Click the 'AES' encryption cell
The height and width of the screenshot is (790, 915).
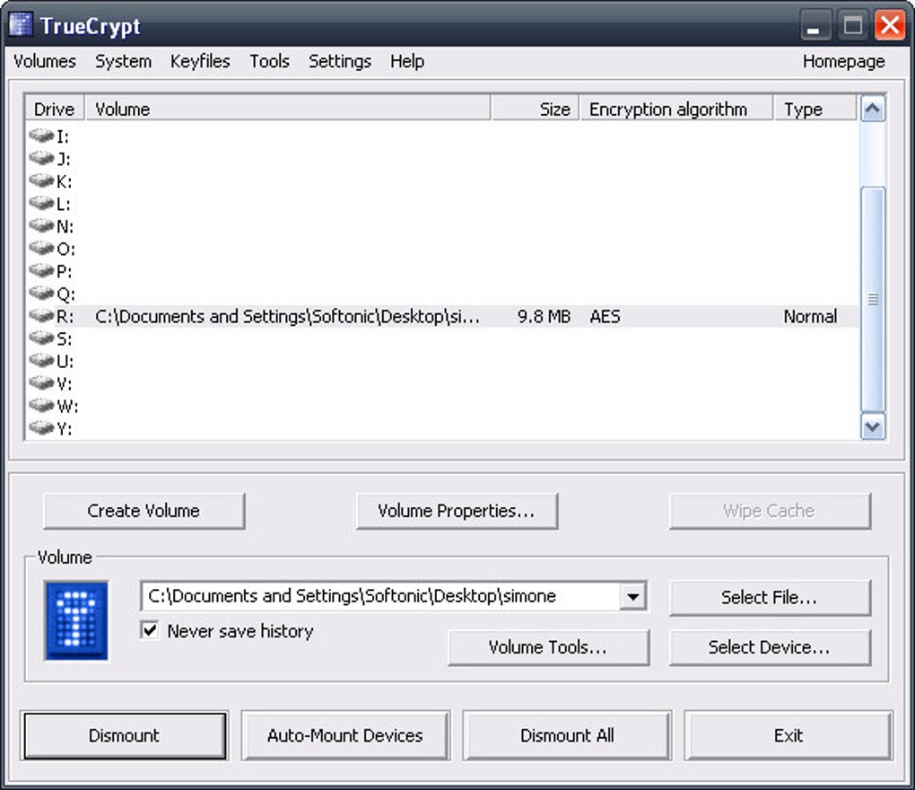coord(606,317)
